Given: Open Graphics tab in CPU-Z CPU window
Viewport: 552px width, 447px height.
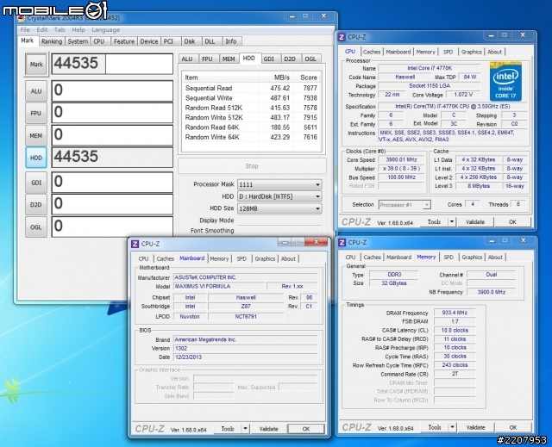Looking at the screenshot, I should [472, 52].
